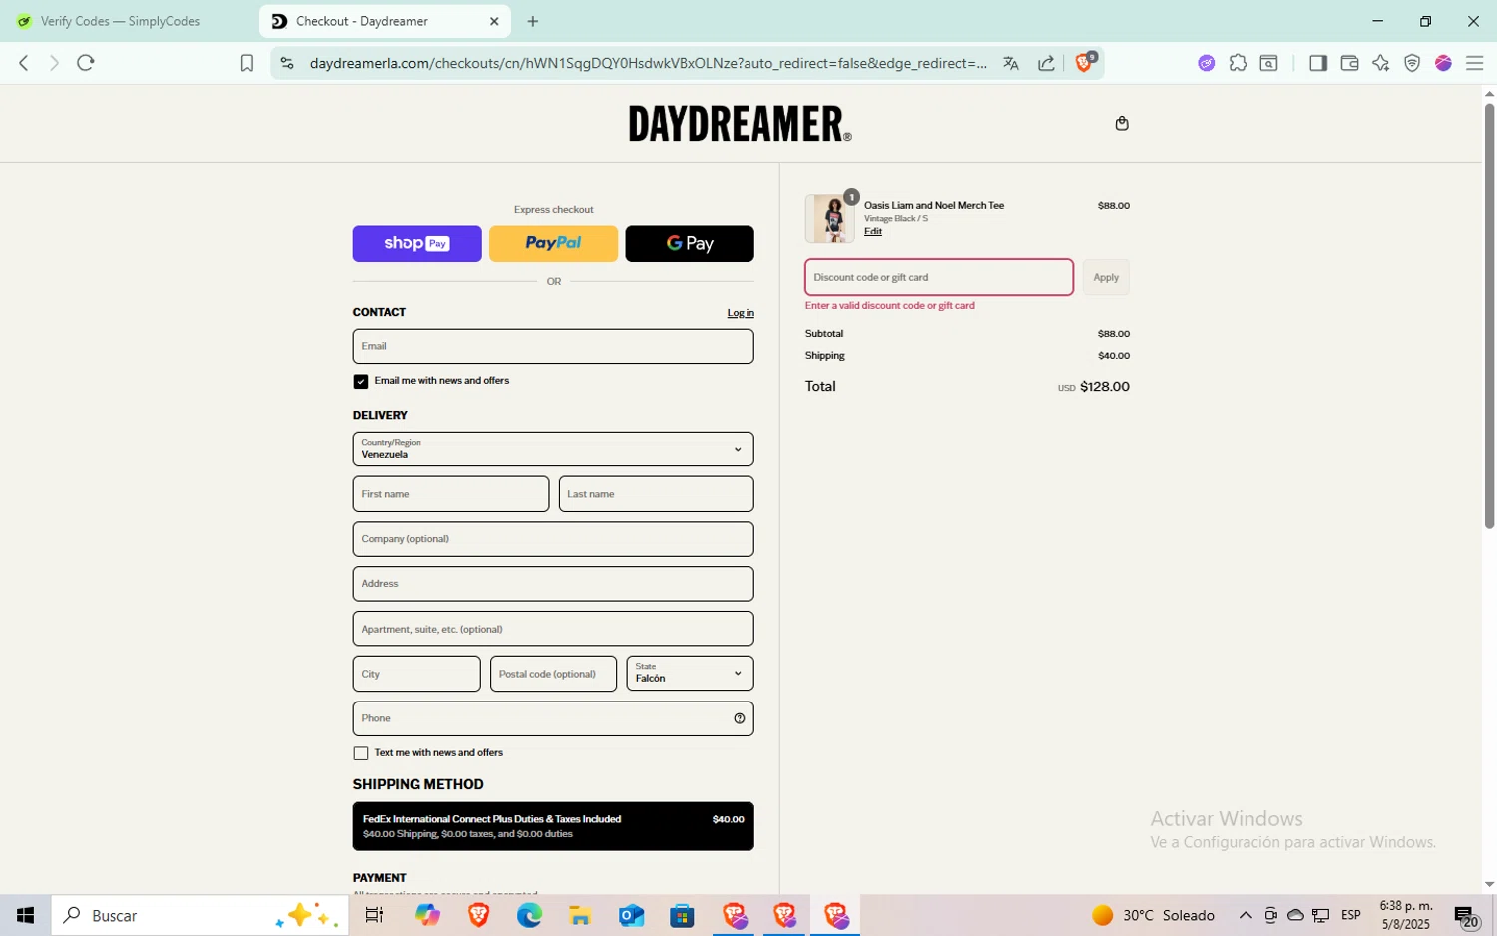Open the 30°C Soleado weather widget
This screenshot has width=1497, height=936.
click(1154, 915)
